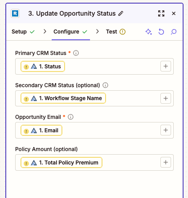Click the blue R app logo
The width and height of the screenshot is (188, 198).
(15, 13)
